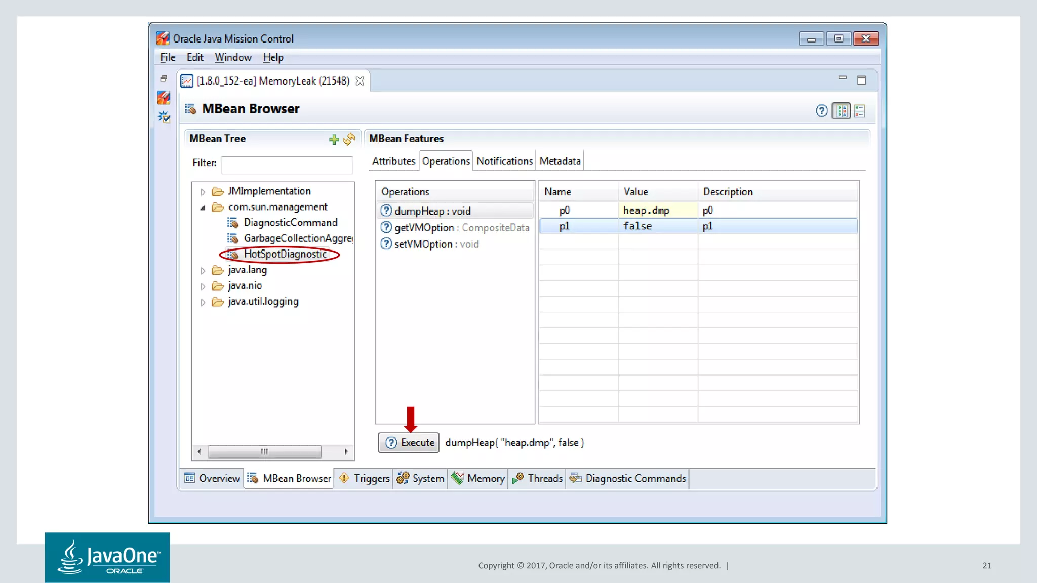This screenshot has width=1037, height=583.
Task: Open the Window menu
Action: pyautogui.click(x=233, y=57)
